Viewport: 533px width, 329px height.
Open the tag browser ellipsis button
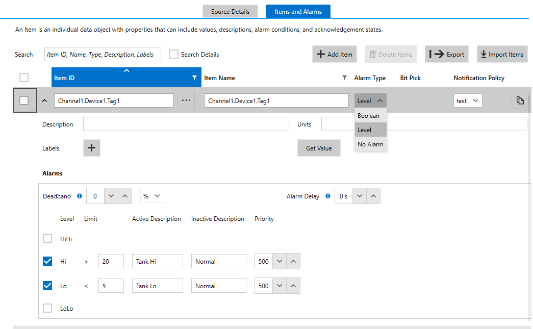[x=186, y=100]
